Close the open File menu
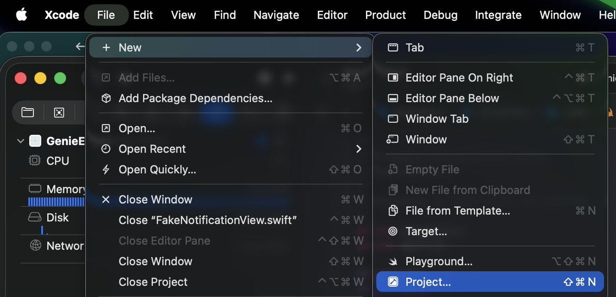 point(106,15)
